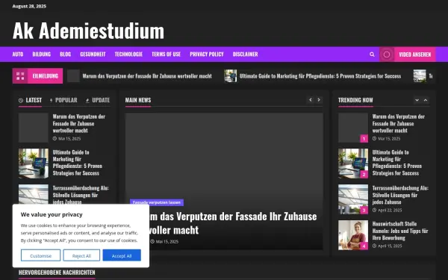Open Latest article Warum das Verputzen der Fassade
Screen dimensions: 448x280
pyautogui.click(x=79, y=123)
